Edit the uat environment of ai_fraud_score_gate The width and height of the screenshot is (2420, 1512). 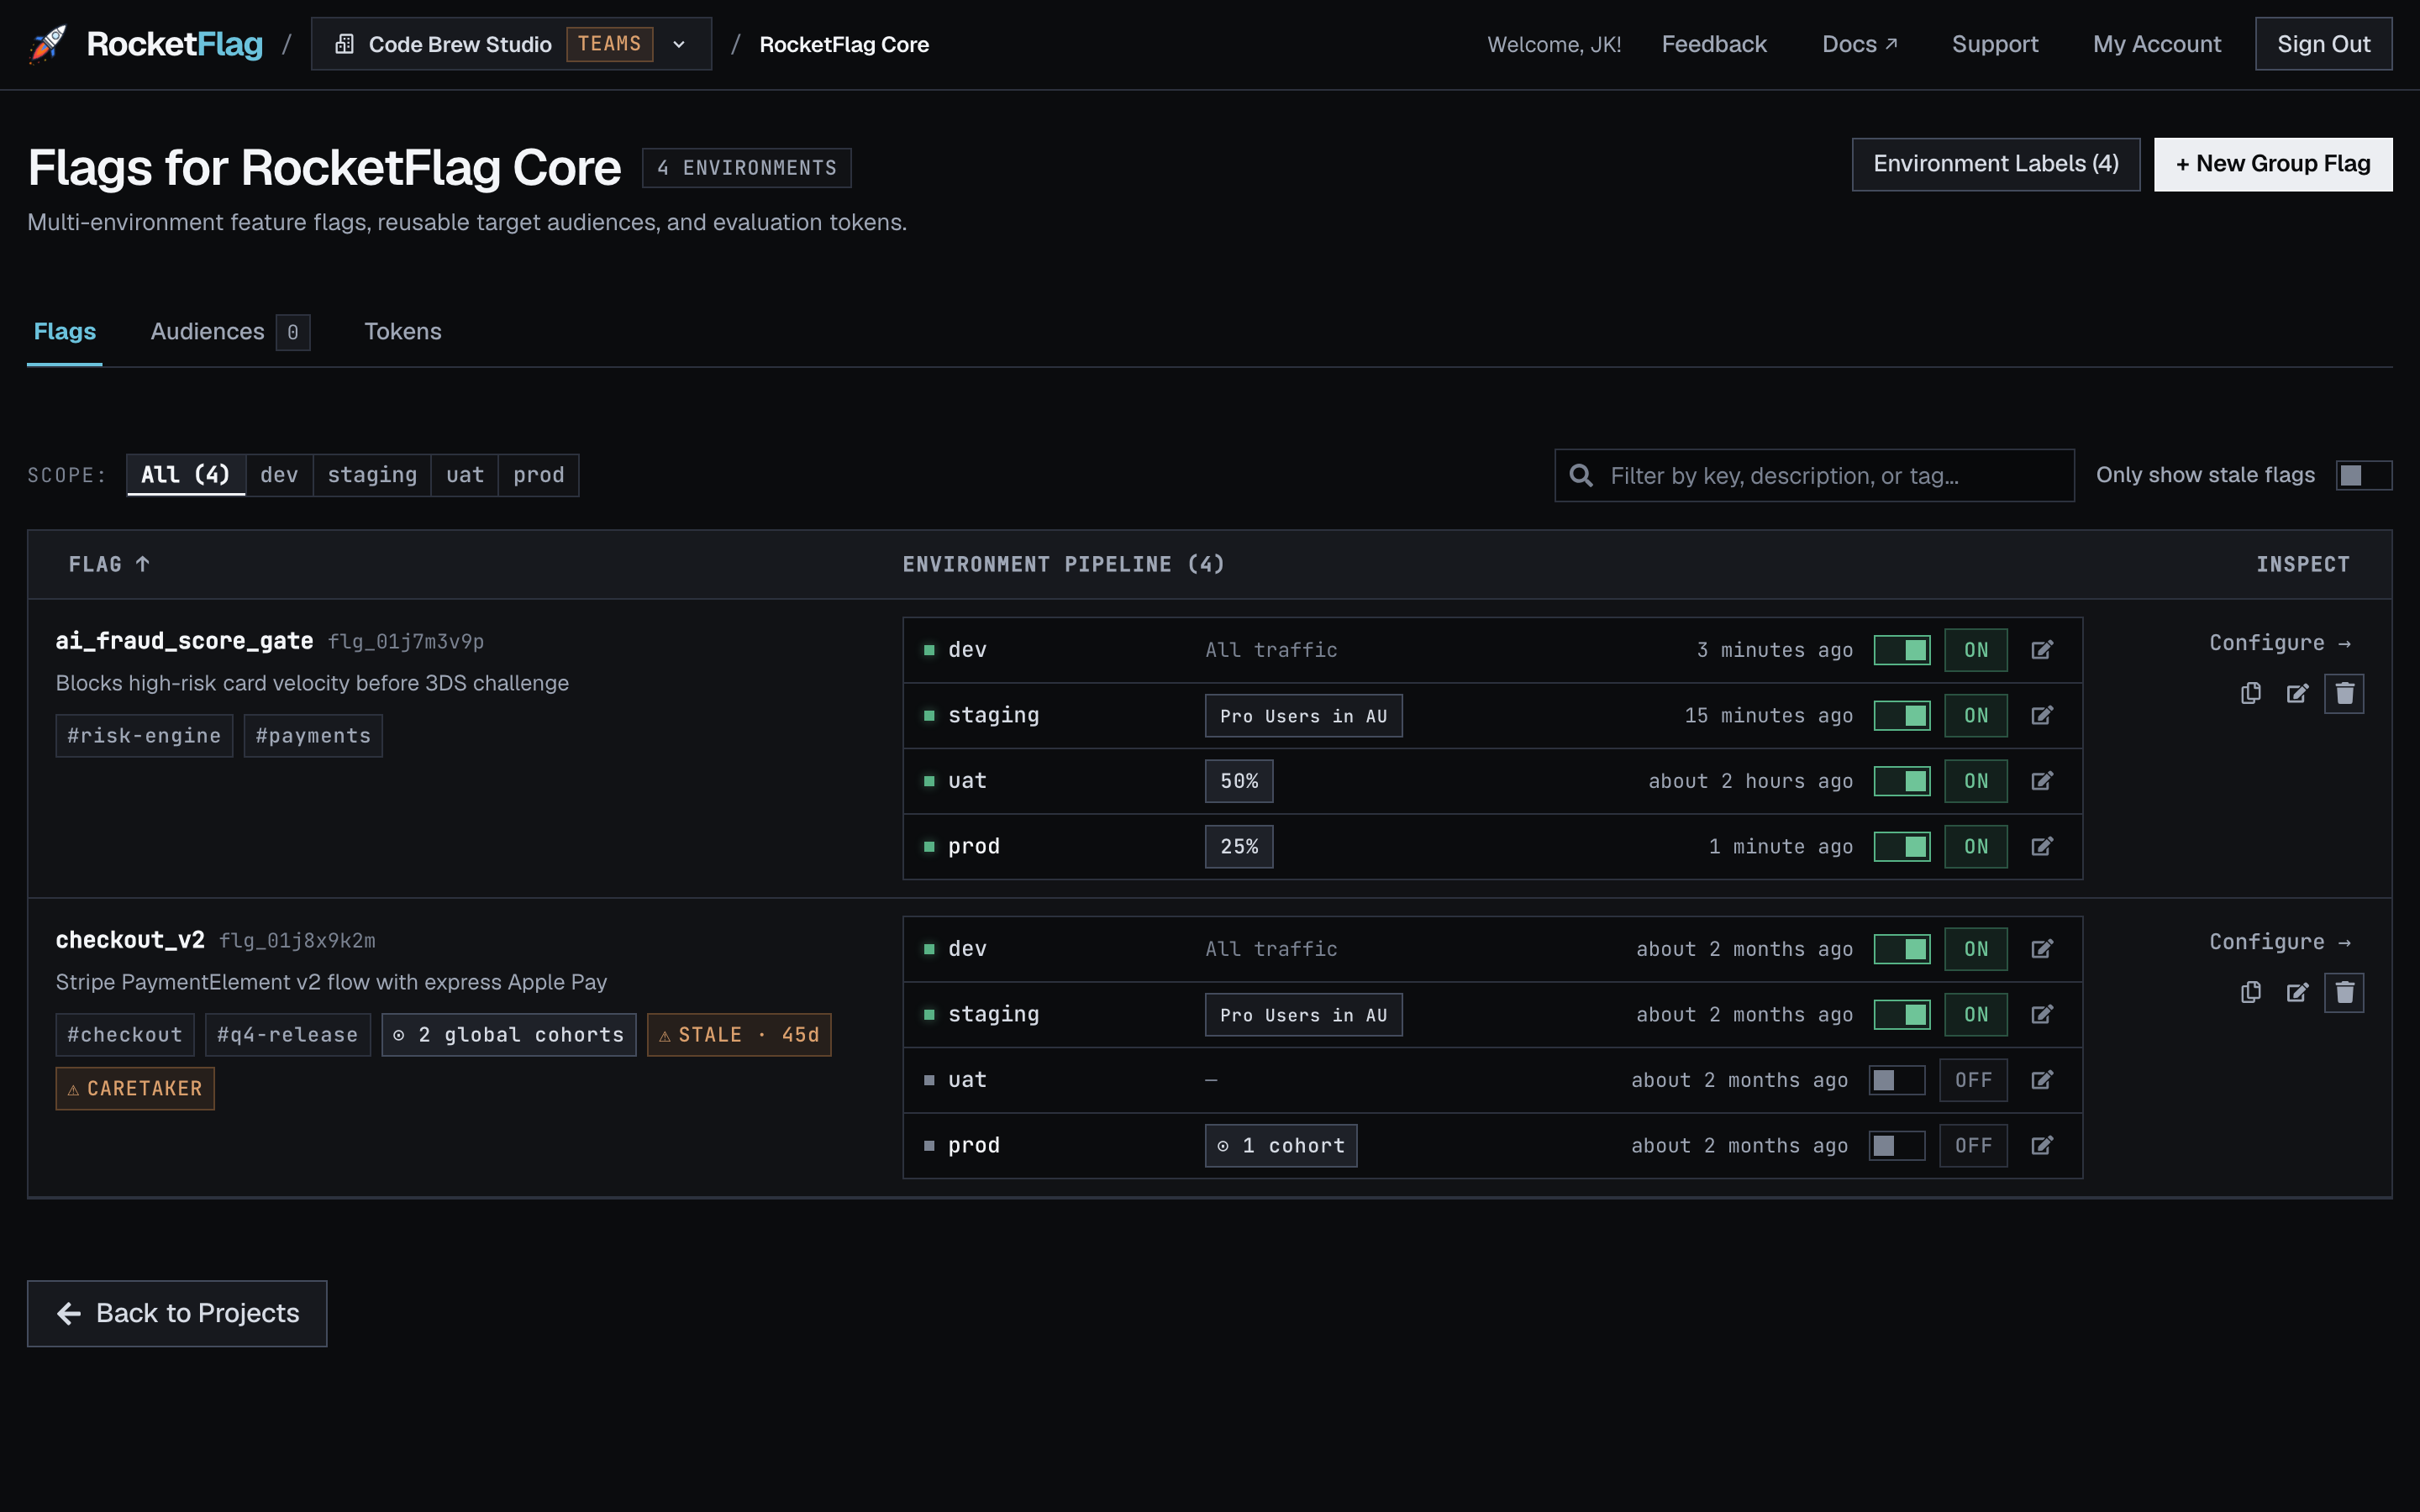(2042, 781)
